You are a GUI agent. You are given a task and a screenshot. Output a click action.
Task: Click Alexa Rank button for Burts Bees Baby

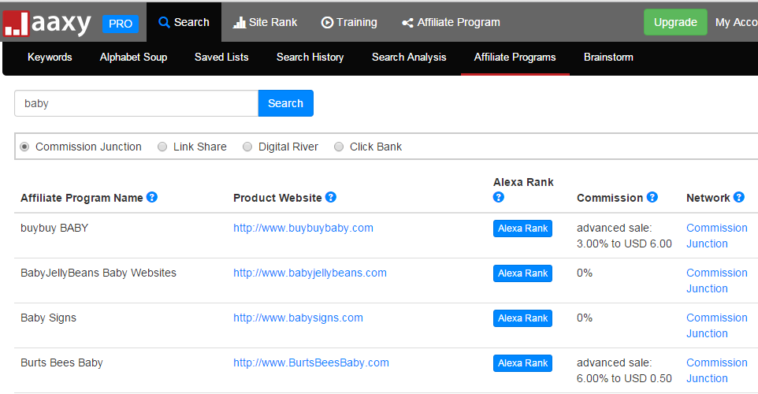[x=522, y=363]
